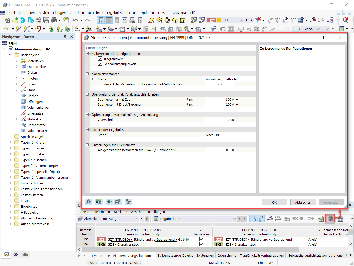Switch to the Materialien tab

pyautogui.click(x=205, y=256)
